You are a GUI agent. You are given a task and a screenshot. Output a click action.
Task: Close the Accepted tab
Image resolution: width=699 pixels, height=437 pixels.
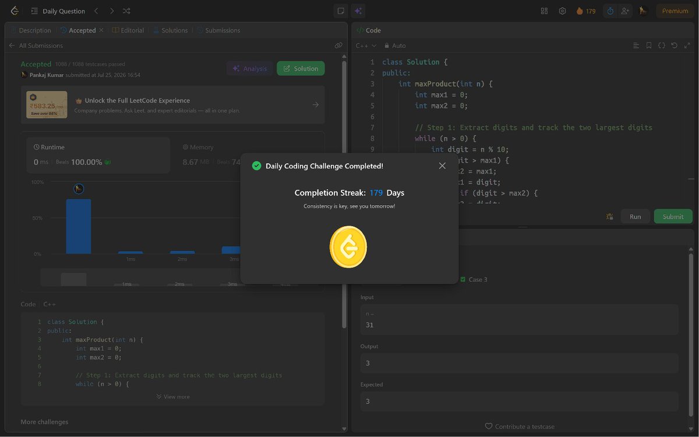click(x=101, y=30)
